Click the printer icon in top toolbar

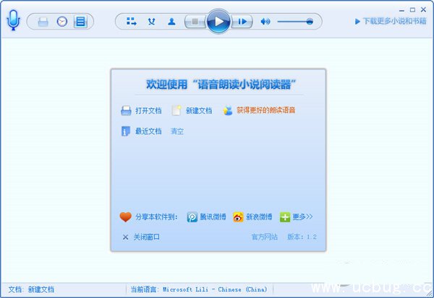point(43,22)
